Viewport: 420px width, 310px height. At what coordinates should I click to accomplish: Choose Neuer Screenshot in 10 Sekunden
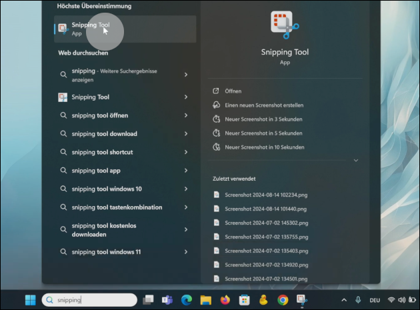pyautogui.click(x=265, y=147)
